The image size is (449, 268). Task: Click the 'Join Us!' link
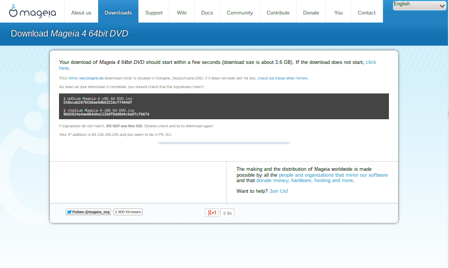pyautogui.click(x=278, y=191)
